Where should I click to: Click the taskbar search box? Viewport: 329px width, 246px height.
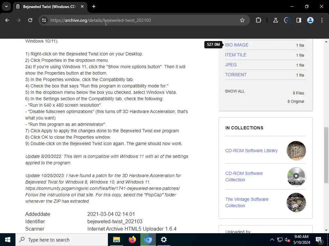pyautogui.click(x=62, y=240)
